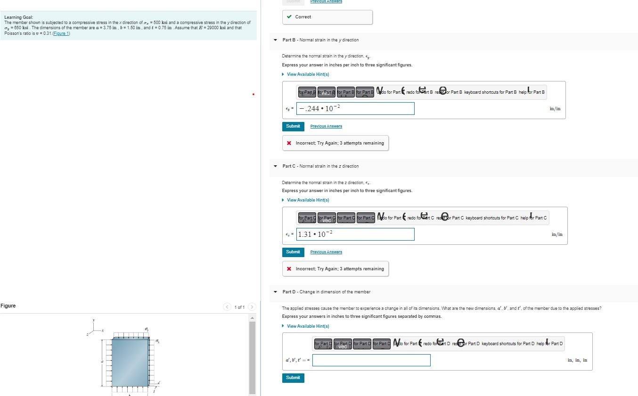Collapse Part C - Normal strain in z direction

(x=276, y=166)
